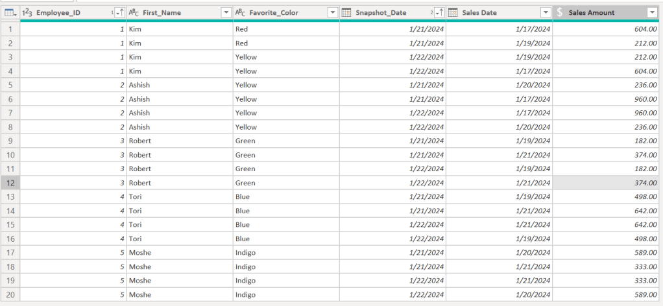Select row number 5 header
This screenshot has height=306, width=663.
coord(10,85)
